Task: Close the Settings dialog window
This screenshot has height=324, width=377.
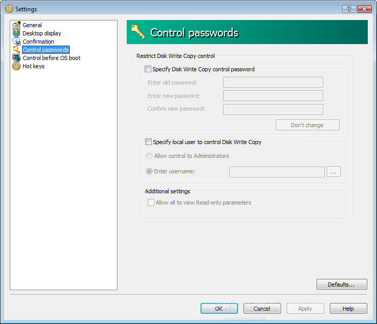Action: (x=364, y=9)
